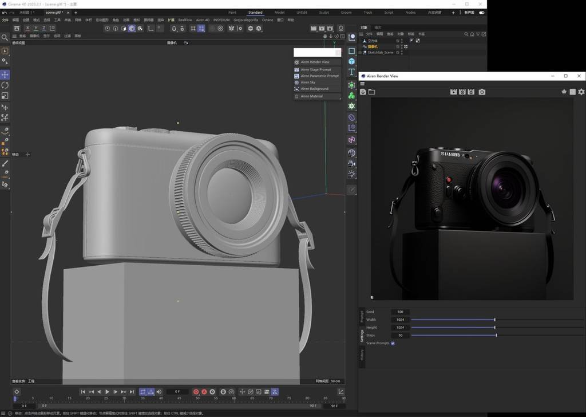This screenshot has width=586, height=417.
Task: Select the Text spline tool icon
Action: tap(351, 72)
